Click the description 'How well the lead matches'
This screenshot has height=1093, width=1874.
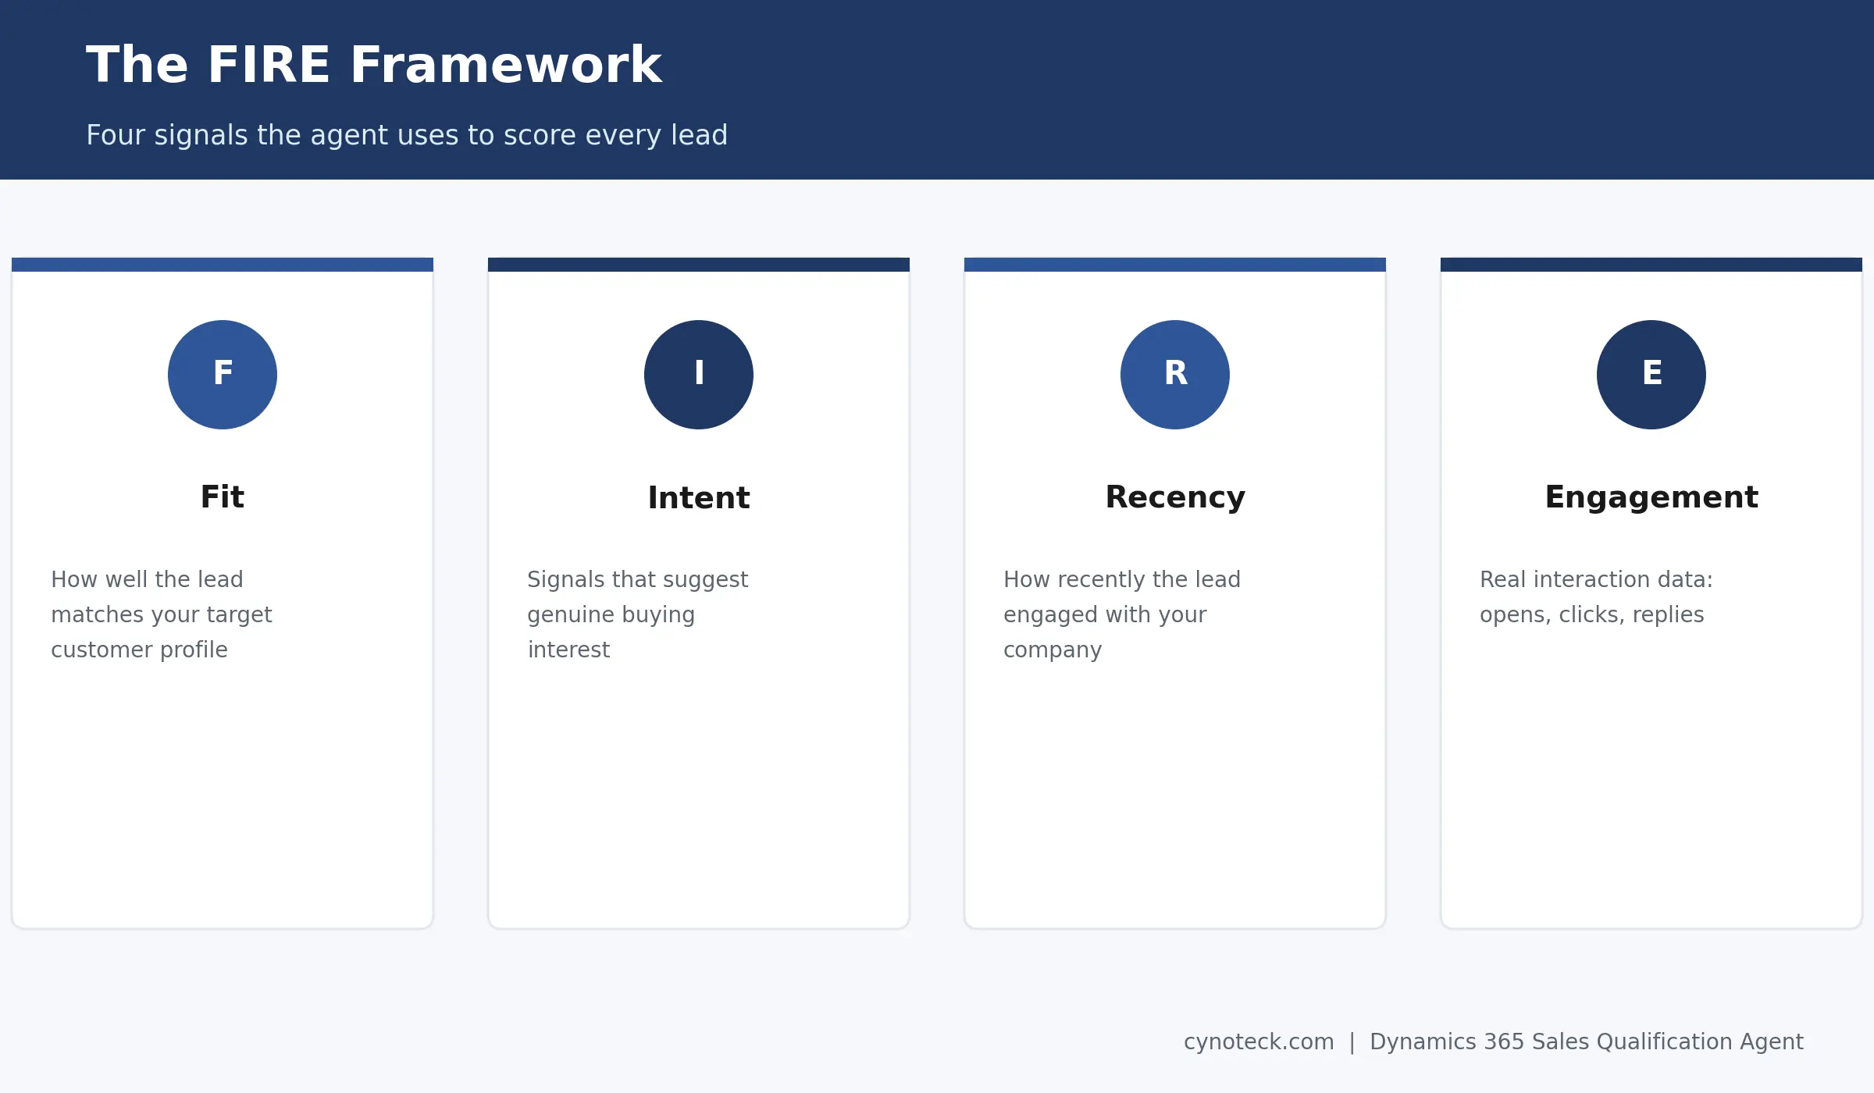click(162, 614)
